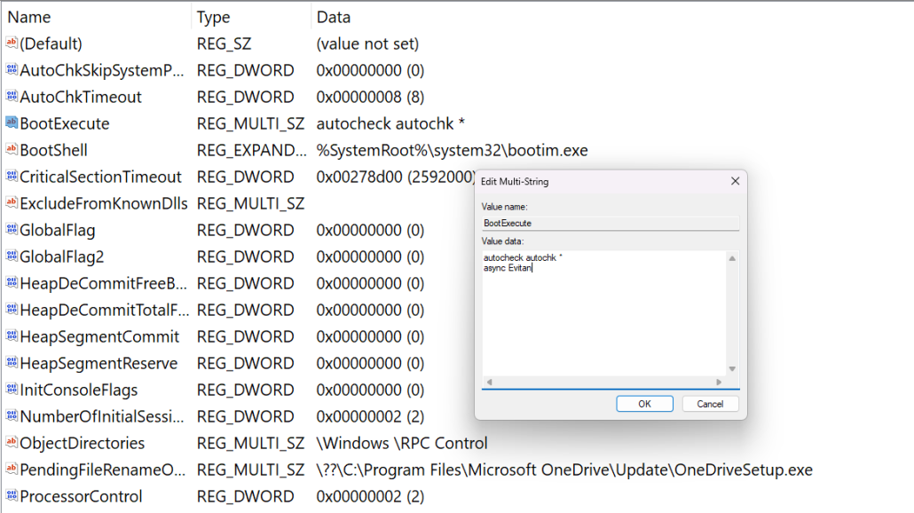The height and width of the screenshot is (513, 914).
Task: Click the HeapDeCommitFreeB... DWORD icon
Action: tap(12, 283)
